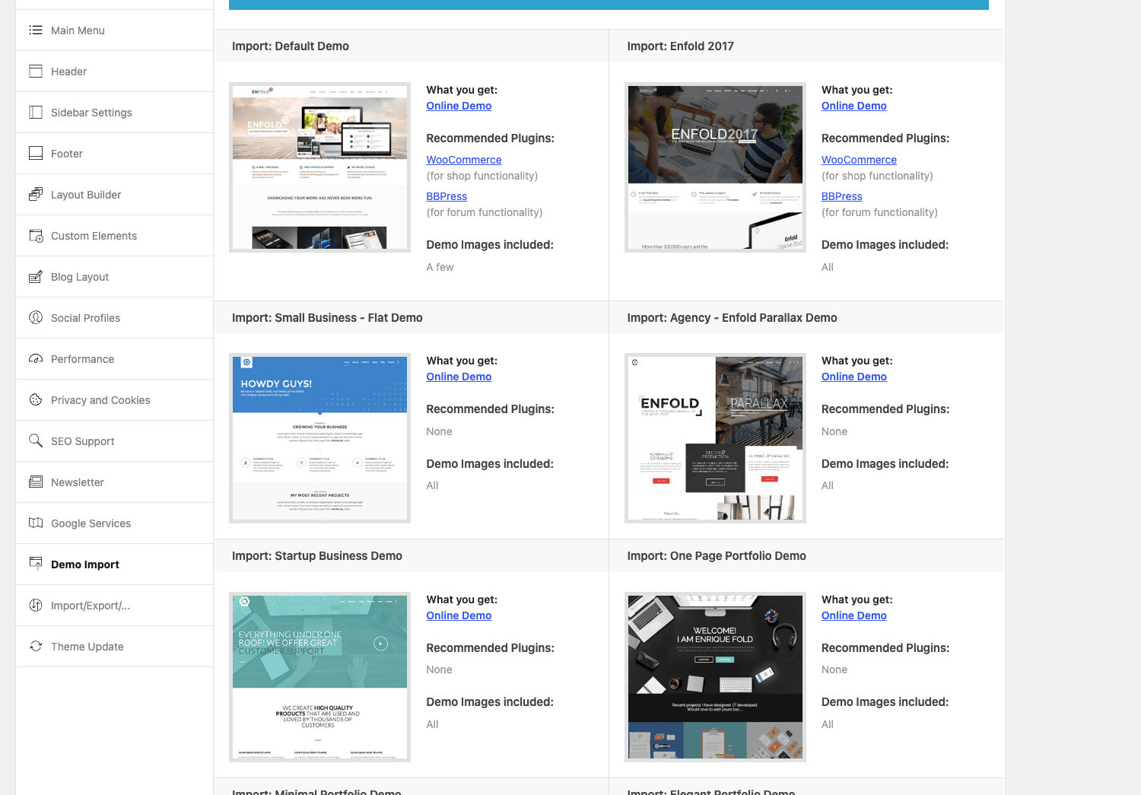1141x795 pixels.
Task: Click the Footer layout icon
Action: pos(36,154)
